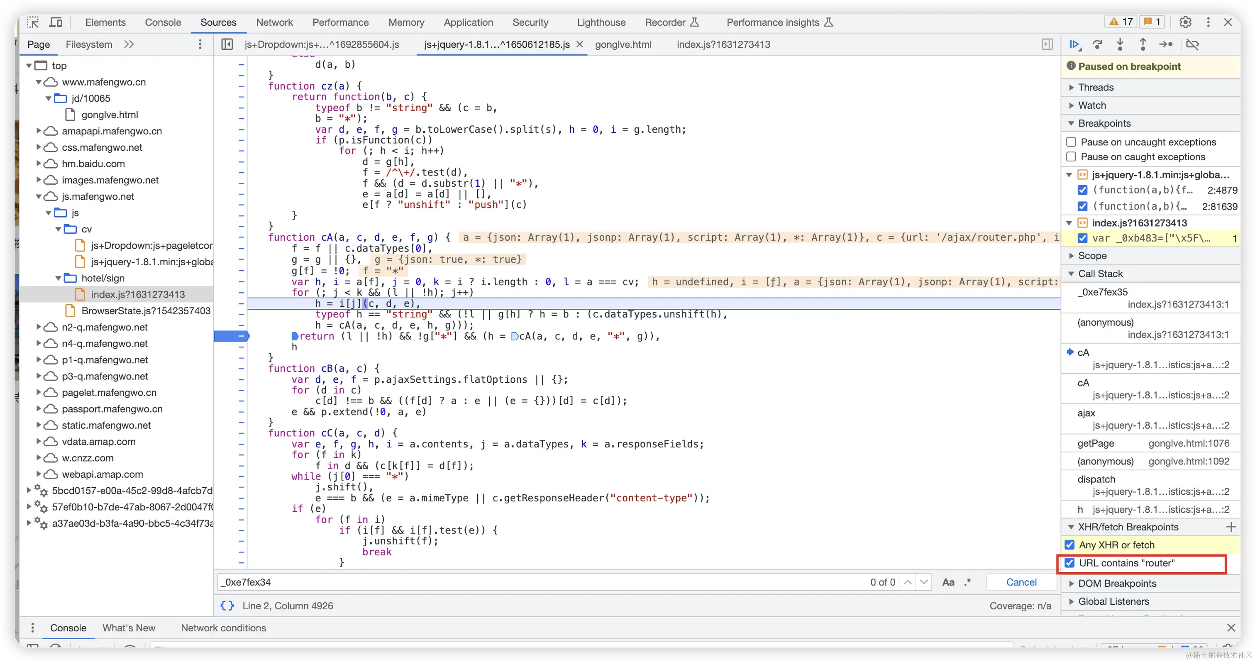Deactivate all breakpoints icon
The width and height of the screenshot is (1255, 662).
click(1192, 44)
